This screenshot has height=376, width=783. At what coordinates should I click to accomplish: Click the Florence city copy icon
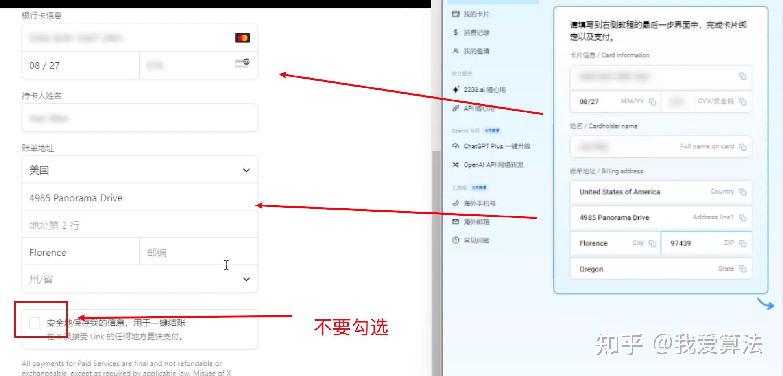tap(653, 243)
